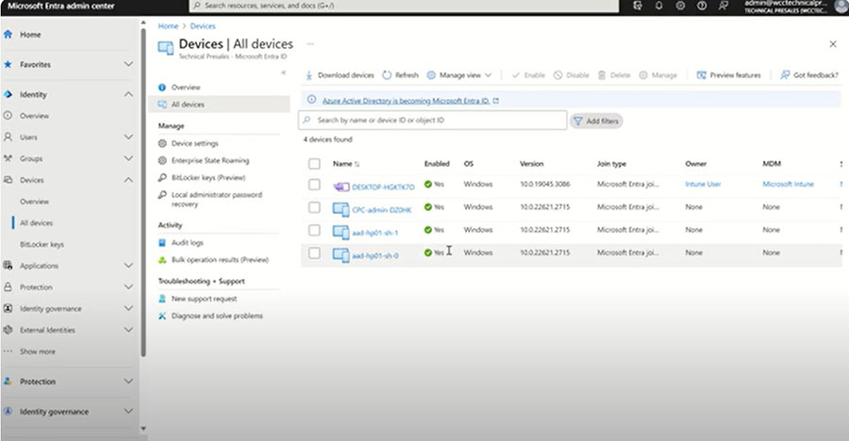
Task: Click the Groups icon in sidebar
Action: point(8,158)
